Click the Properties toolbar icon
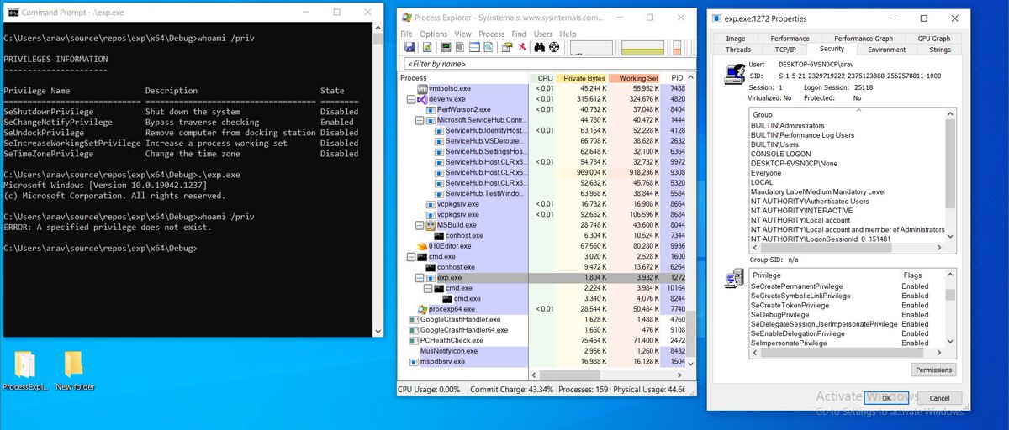The height and width of the screenshot is (430, 1009). click(507, 47)
